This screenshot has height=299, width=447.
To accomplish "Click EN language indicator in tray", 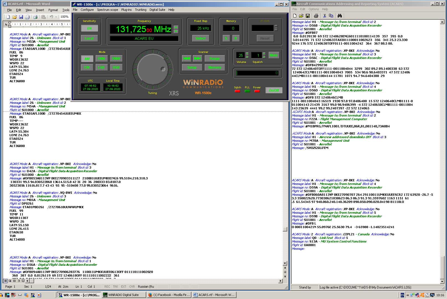I will pyautogui.click(x=402, y=295).
